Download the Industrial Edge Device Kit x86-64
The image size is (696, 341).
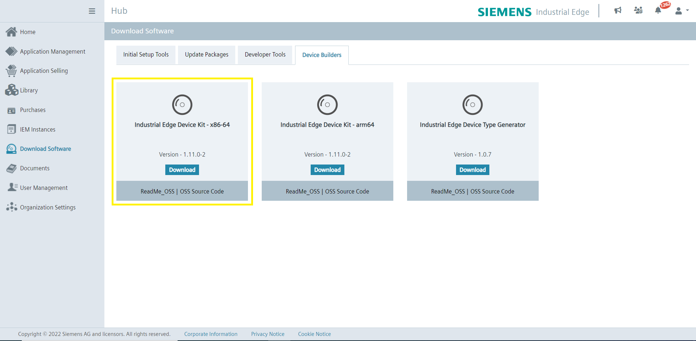[x=182, y=170]
